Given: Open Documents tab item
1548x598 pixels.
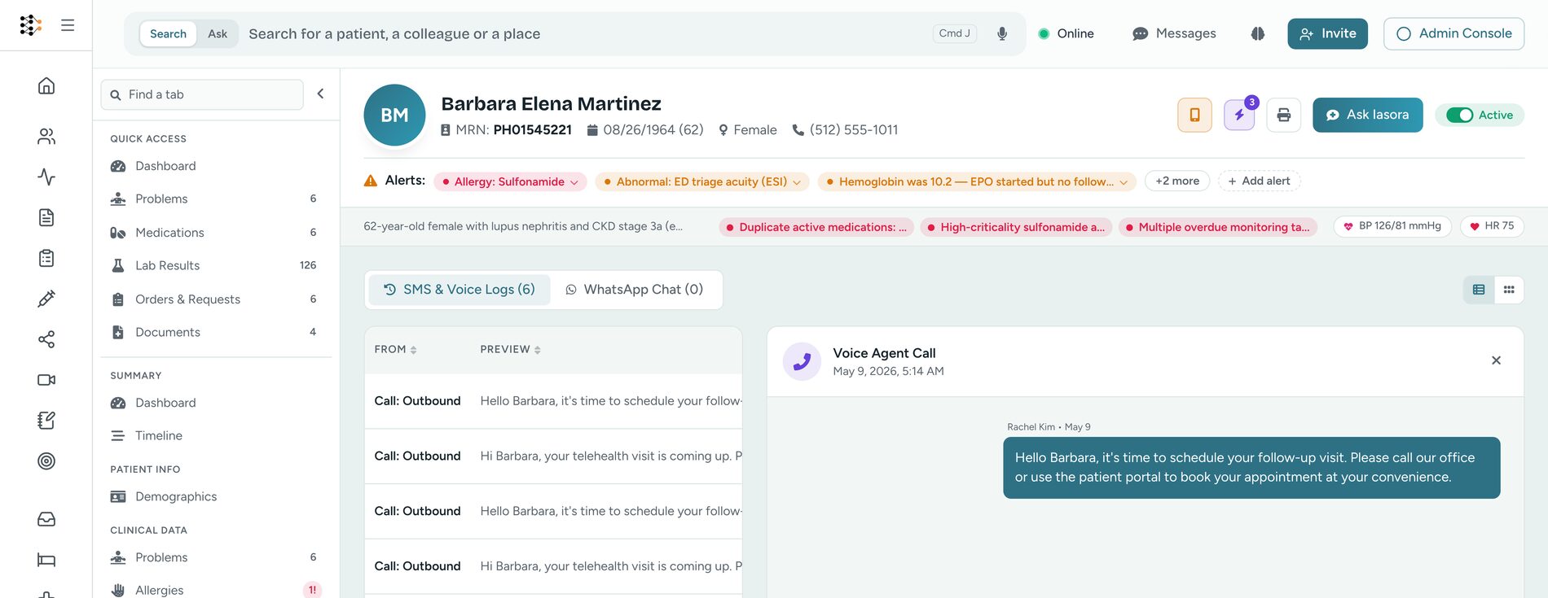Looking at the screenshot, I should (216, 332).
